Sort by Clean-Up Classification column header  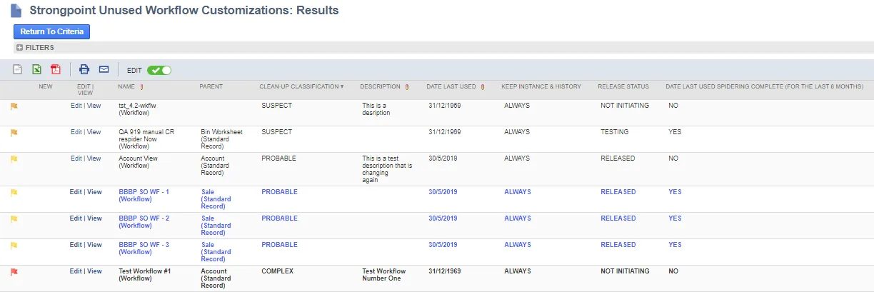tap(301, 86)
